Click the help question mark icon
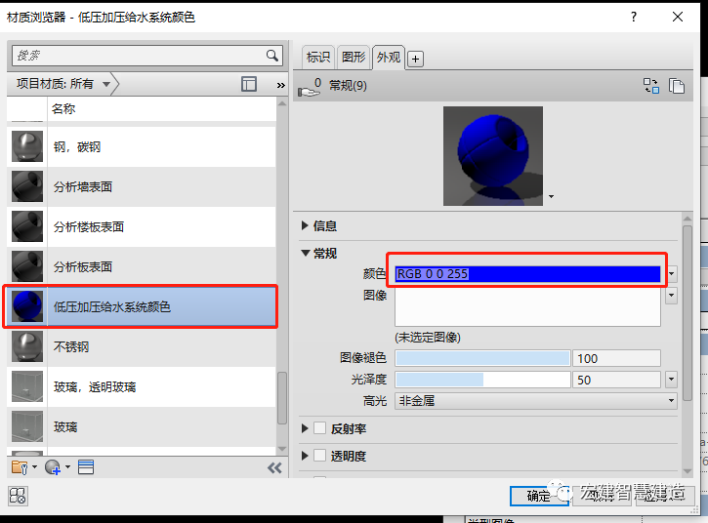This screenshot has height=523, width=708. [634, 18]
